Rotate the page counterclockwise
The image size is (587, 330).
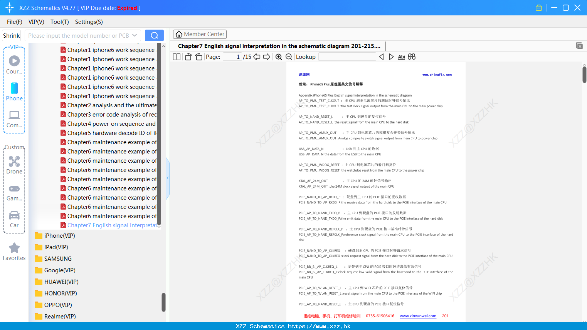tap(188, 57)
